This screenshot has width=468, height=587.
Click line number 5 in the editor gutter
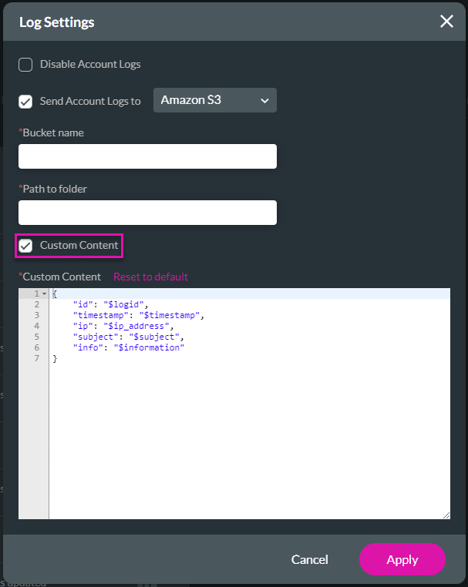[36, 337]
